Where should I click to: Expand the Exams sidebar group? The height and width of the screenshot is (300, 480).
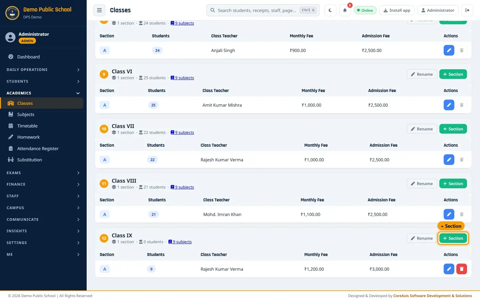43,173
